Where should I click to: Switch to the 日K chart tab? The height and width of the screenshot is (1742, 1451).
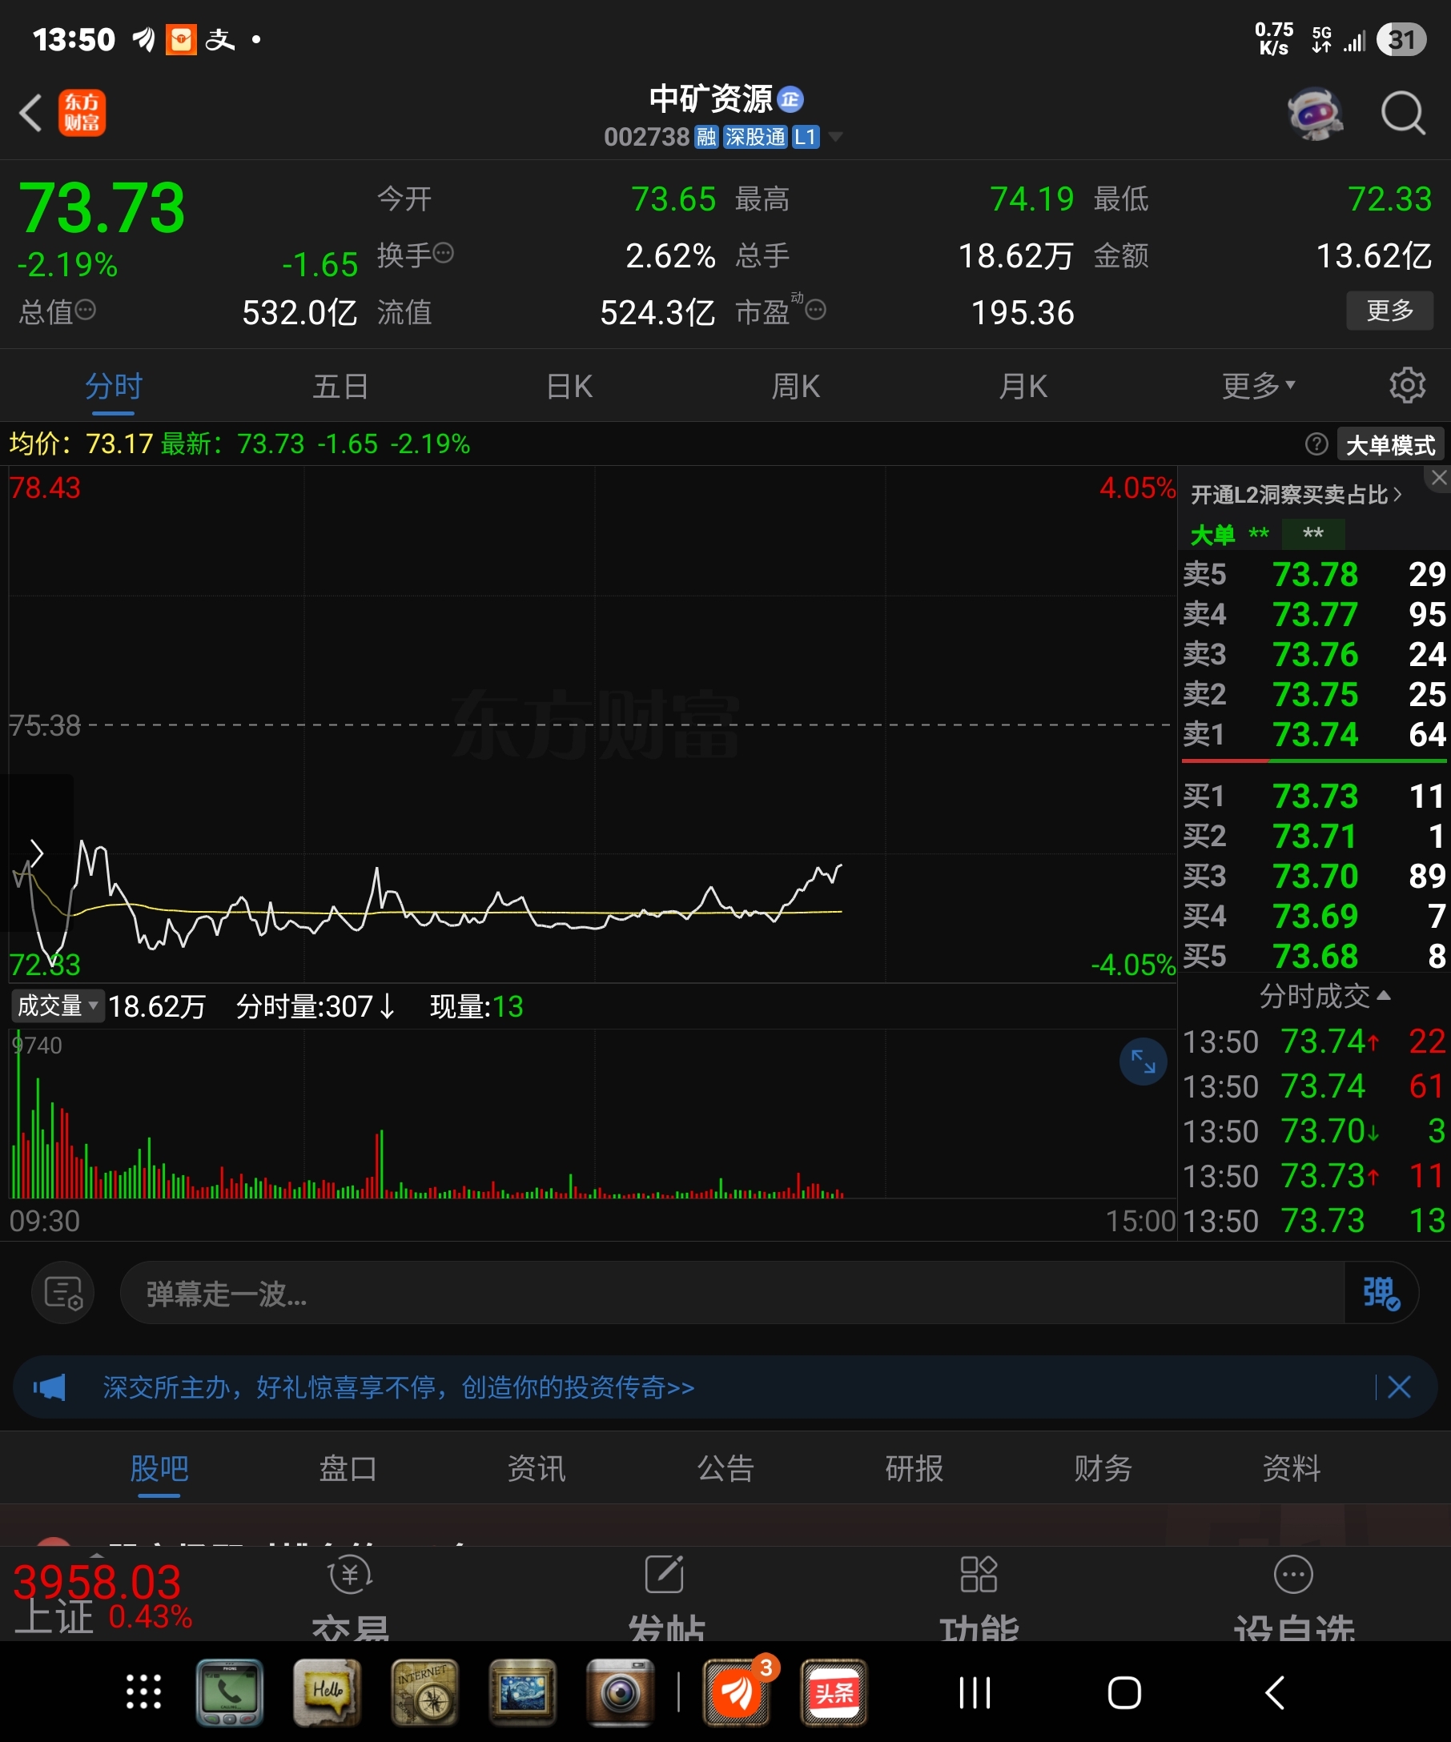[x=569, y=386]
